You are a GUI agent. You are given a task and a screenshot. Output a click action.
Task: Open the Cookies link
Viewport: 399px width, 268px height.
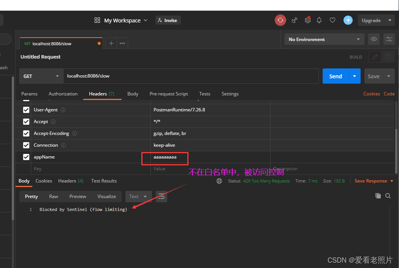[x=372, y=94]
